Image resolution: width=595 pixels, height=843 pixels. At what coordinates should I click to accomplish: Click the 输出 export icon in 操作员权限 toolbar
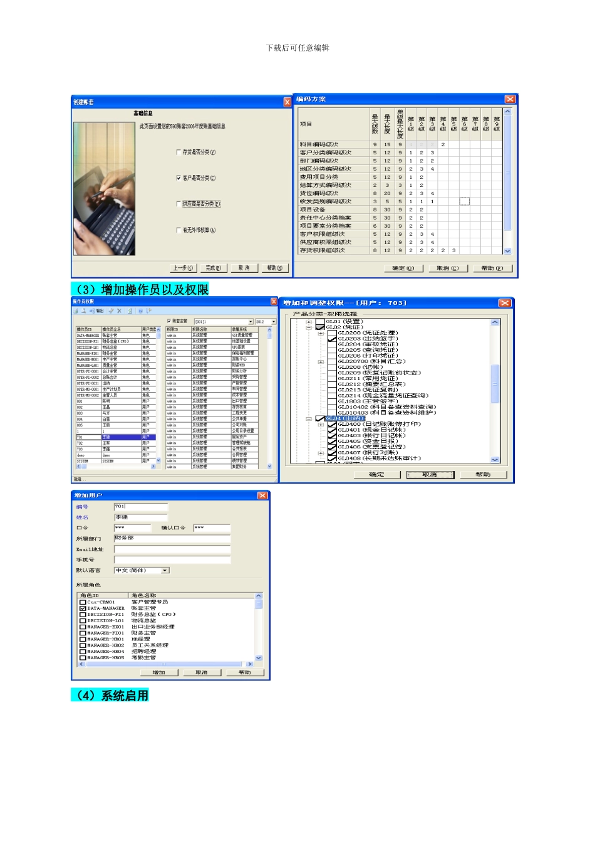click(96, 310)
